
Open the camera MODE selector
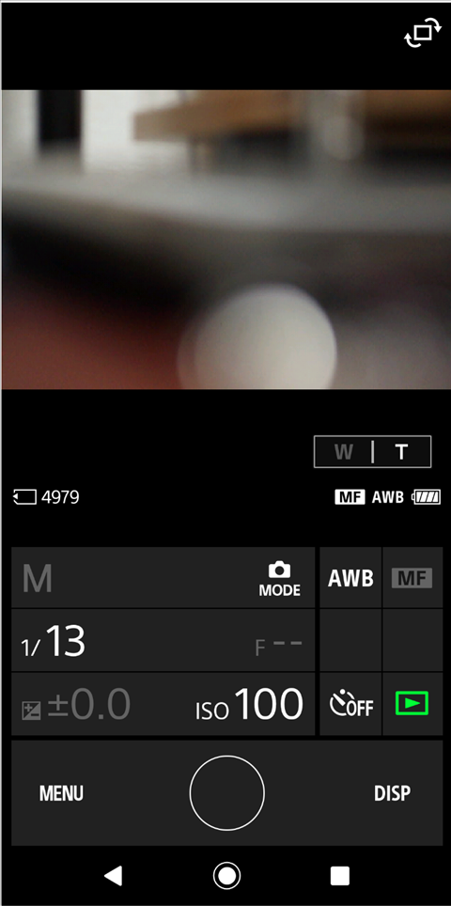[x=279, y=578]
